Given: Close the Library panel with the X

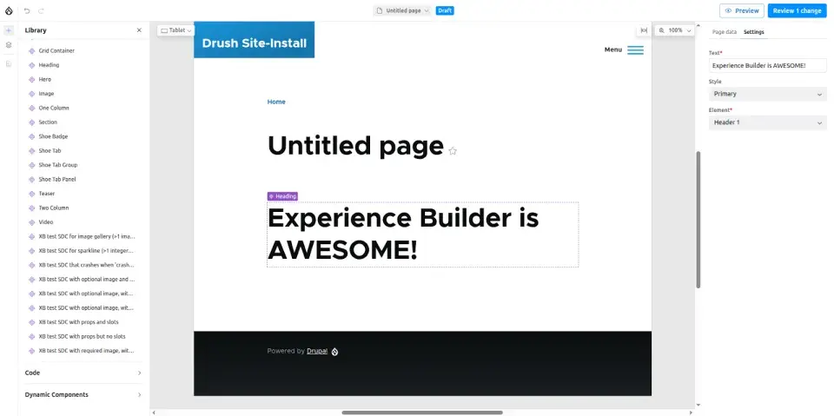Looking at the screenshot, I should [x=139, y=30].
